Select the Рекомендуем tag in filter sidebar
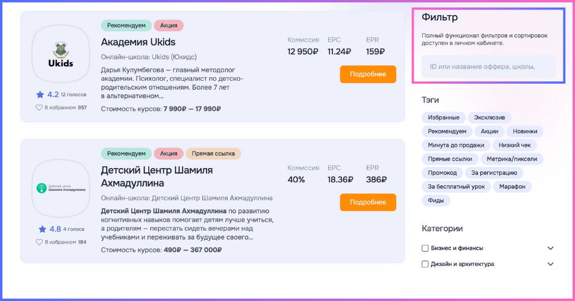Viewport: 575px width, 301px height. click(447, 131)
